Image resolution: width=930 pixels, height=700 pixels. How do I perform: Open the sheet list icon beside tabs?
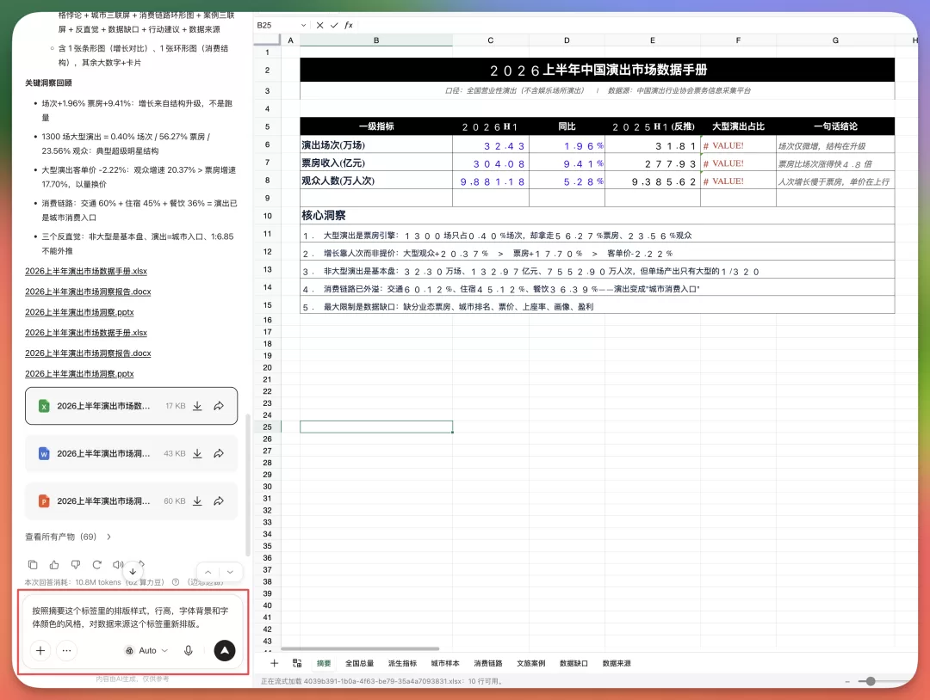[297, 663]
